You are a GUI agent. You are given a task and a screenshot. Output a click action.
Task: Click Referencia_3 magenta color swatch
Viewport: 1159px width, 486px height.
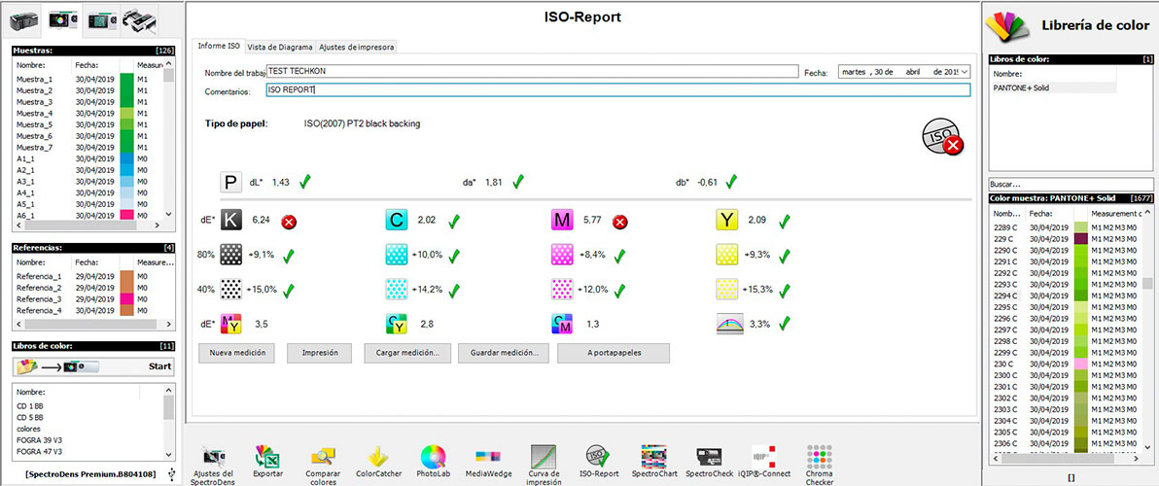[125, 298]
